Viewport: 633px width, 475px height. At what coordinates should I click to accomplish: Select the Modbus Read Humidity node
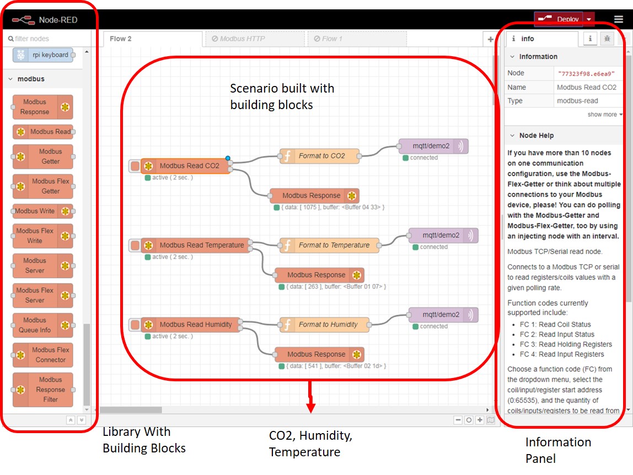[191, 325]
